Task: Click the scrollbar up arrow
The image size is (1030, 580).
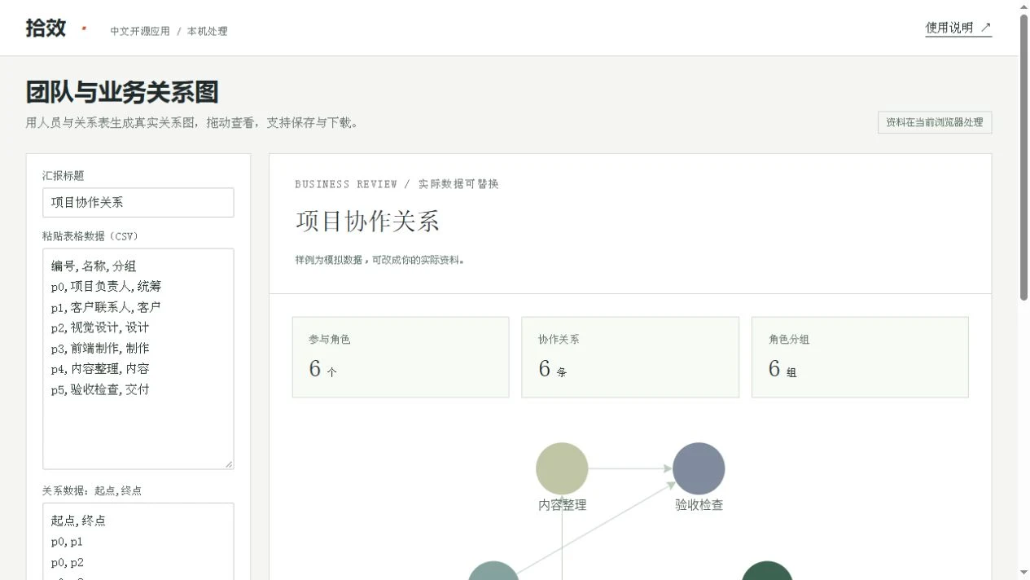Action: point(1023,7)
